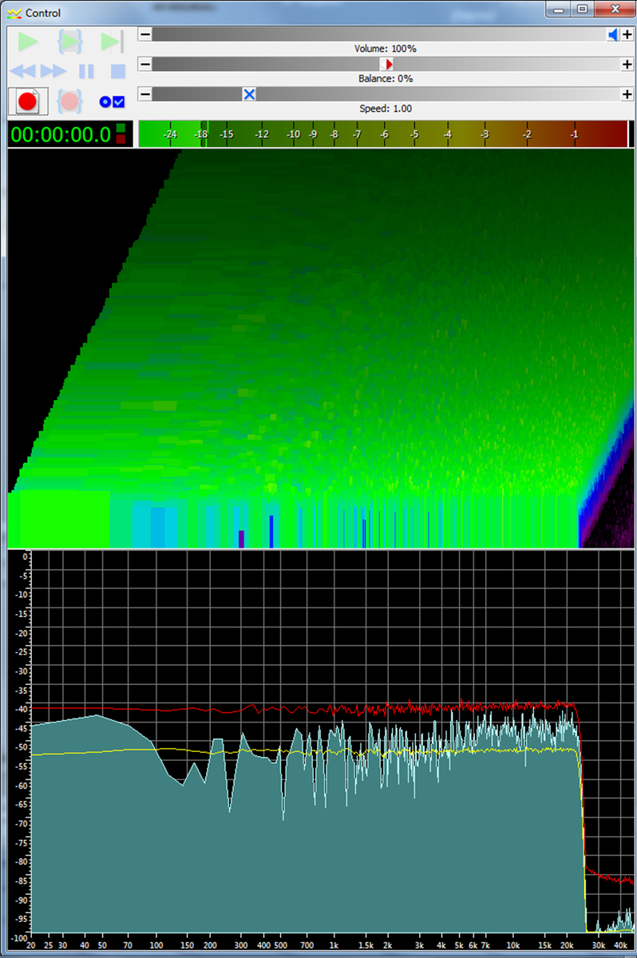This screenshot has width=637, height=958.
Task: Click the Stop button
Action: pos(118,72)
